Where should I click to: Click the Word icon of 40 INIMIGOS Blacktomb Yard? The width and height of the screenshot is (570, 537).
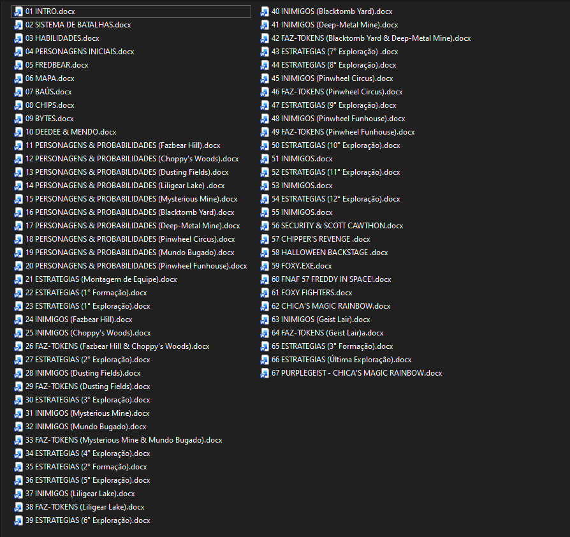(265, 11)
